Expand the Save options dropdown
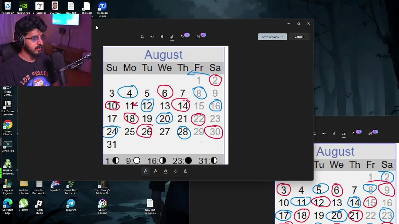 click(x=272, y=37)
